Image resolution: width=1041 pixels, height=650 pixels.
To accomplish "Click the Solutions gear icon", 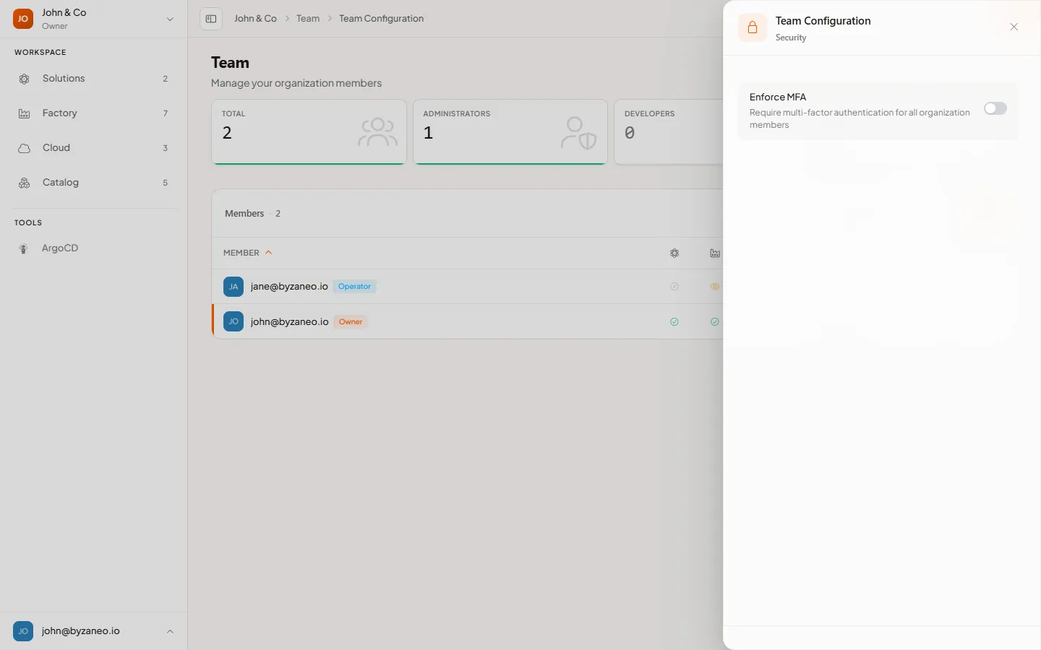I will [25, 79].
